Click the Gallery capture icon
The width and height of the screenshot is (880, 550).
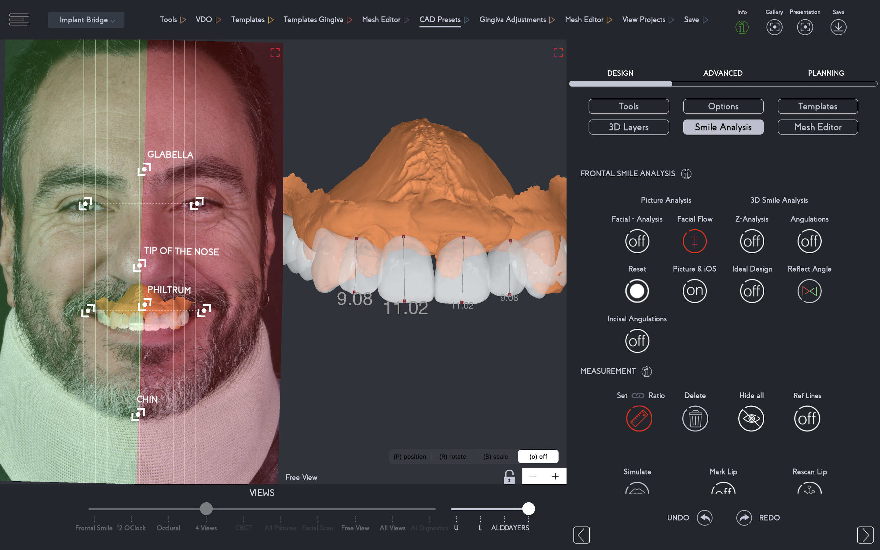tap(774, 27)
